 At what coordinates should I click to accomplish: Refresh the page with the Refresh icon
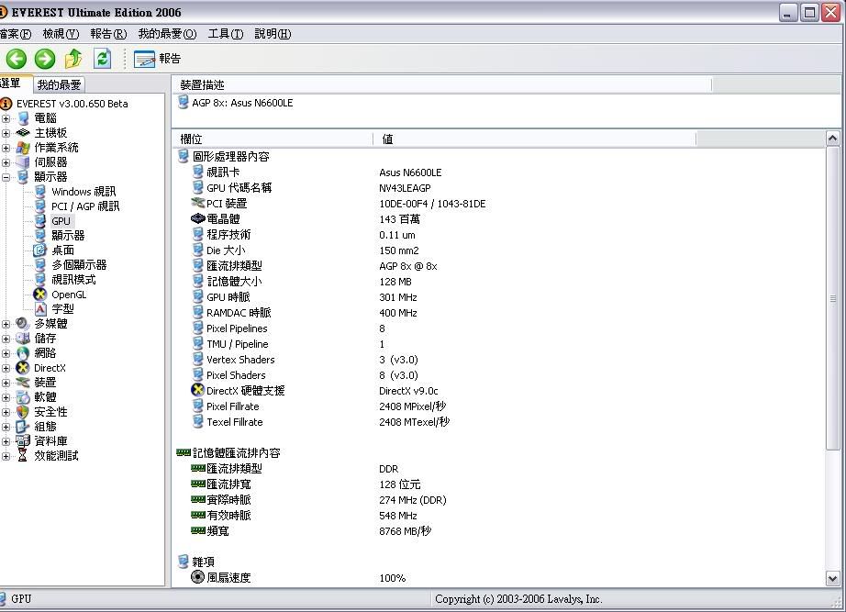(x=102, y=59)
